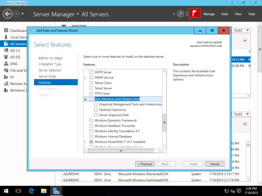Expand the Windows PowerShell feature node
Viewport: 262px width, 196px height.
pyautogui.click(x=85, y=142)
